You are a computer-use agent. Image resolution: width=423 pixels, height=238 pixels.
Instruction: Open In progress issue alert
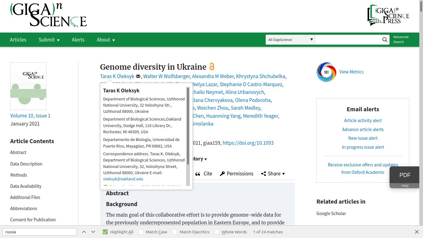[363, 147]
